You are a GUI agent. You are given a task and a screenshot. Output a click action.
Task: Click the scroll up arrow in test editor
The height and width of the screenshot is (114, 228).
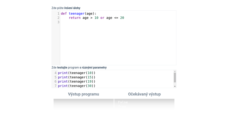point(175,71)
